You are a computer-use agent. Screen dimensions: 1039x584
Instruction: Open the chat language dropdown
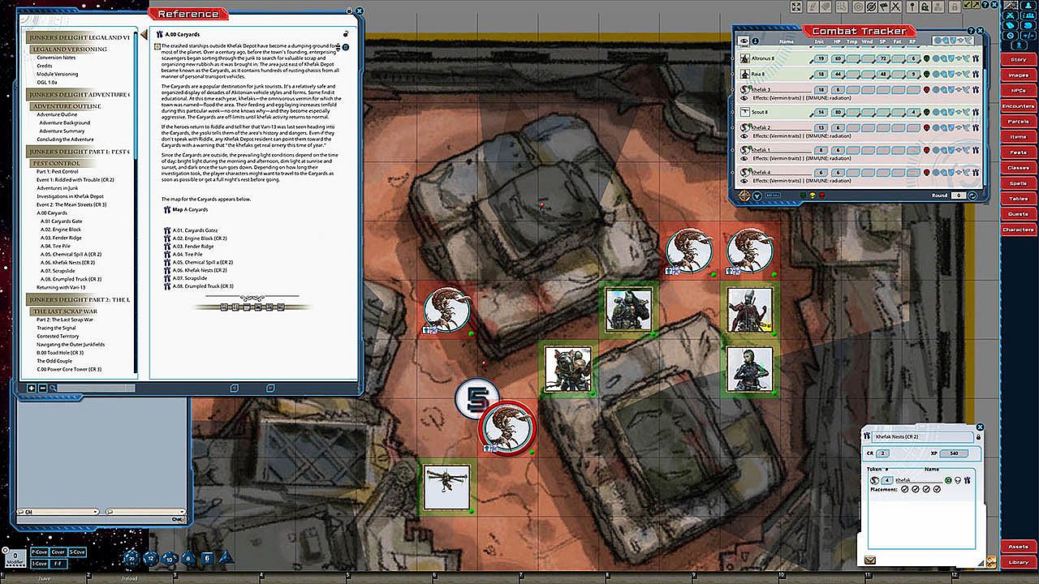(144, 512)
